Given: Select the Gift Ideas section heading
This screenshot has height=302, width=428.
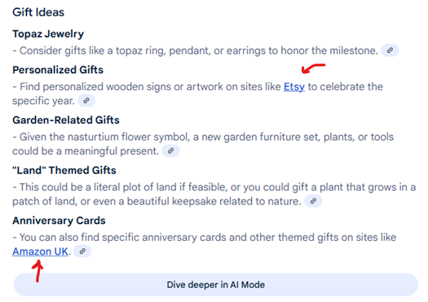Looking at the screenshot, I should tap(38, 12).
